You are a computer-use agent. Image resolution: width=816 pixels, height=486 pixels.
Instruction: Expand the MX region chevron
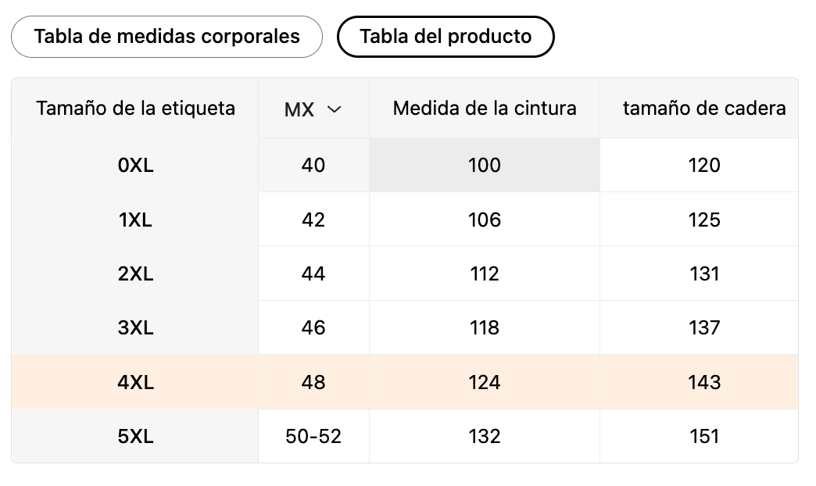coord(335,109)
